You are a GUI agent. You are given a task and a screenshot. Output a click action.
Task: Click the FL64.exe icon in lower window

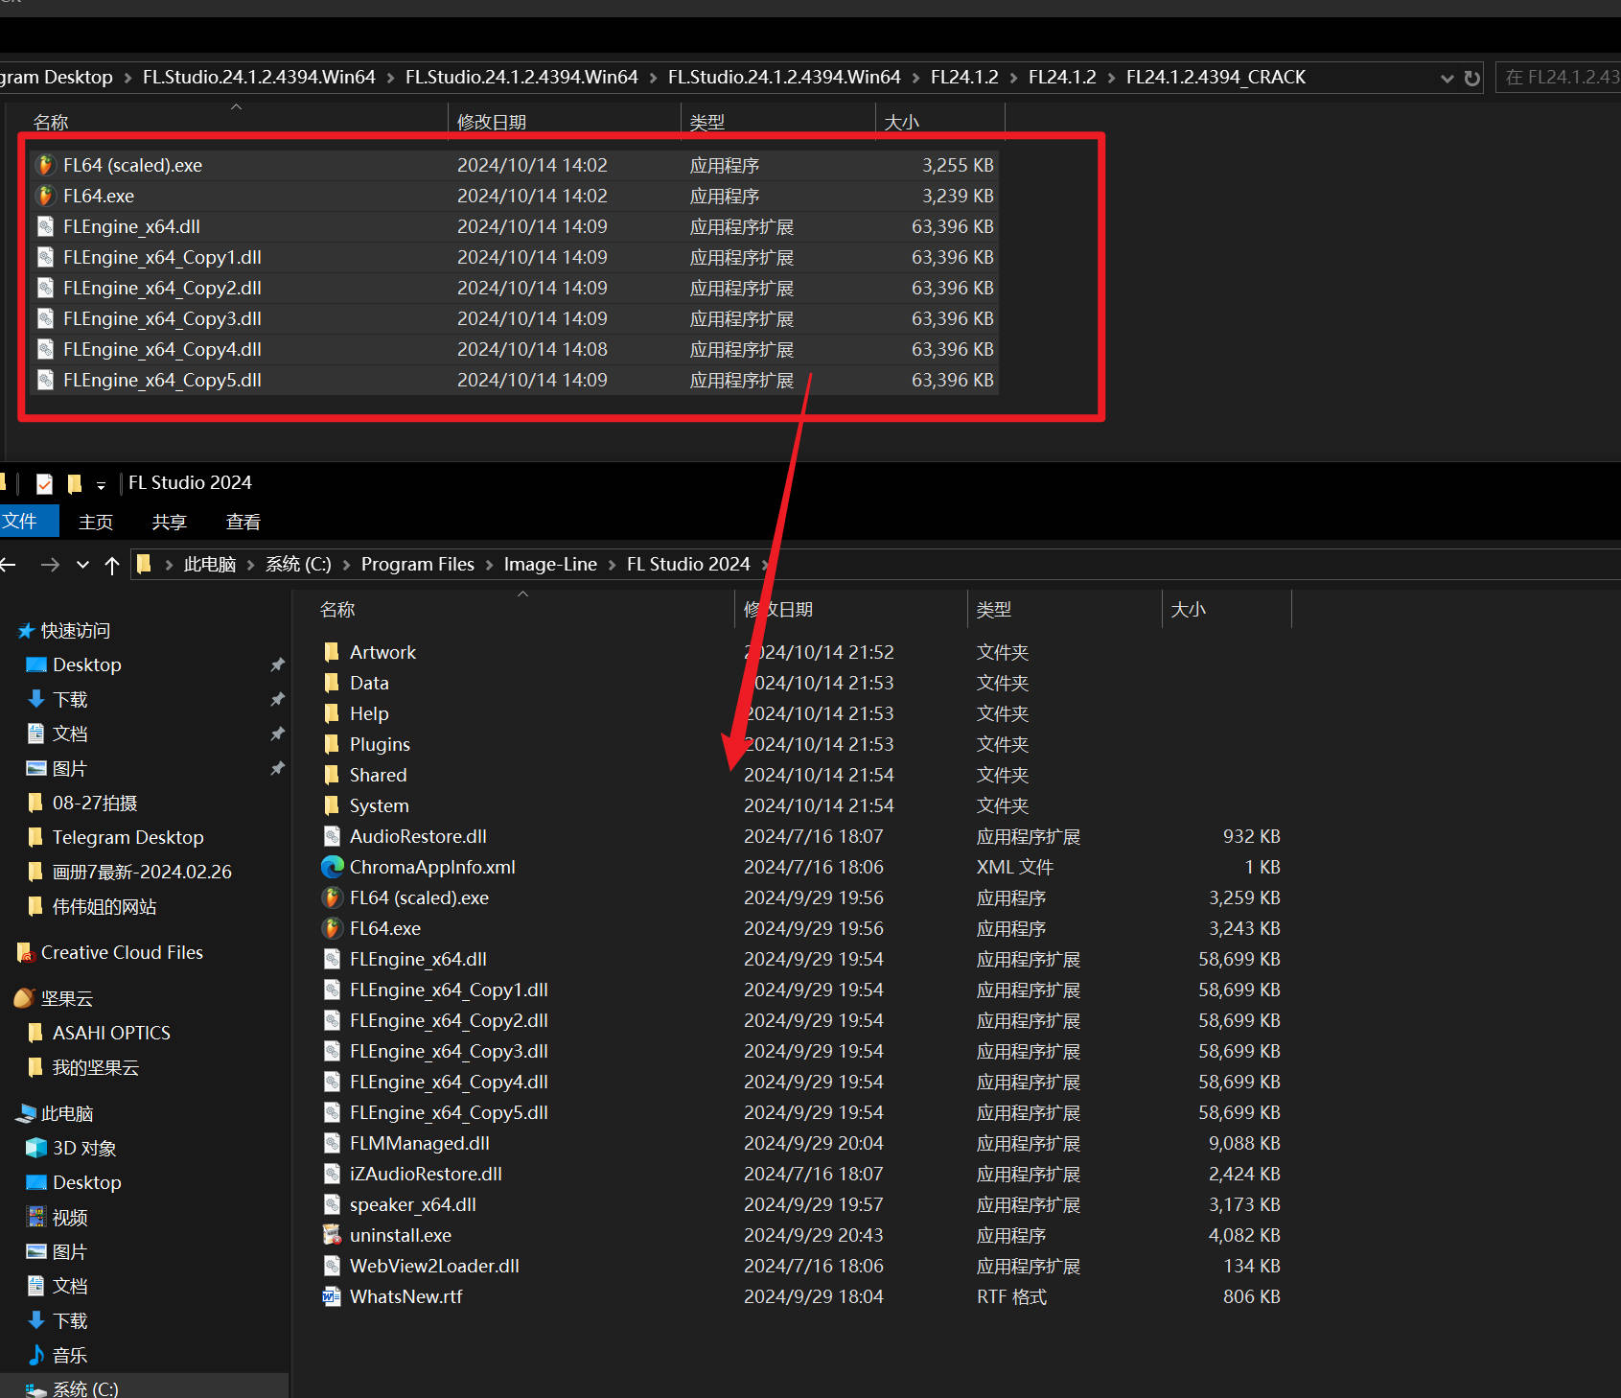pos(332,928)
